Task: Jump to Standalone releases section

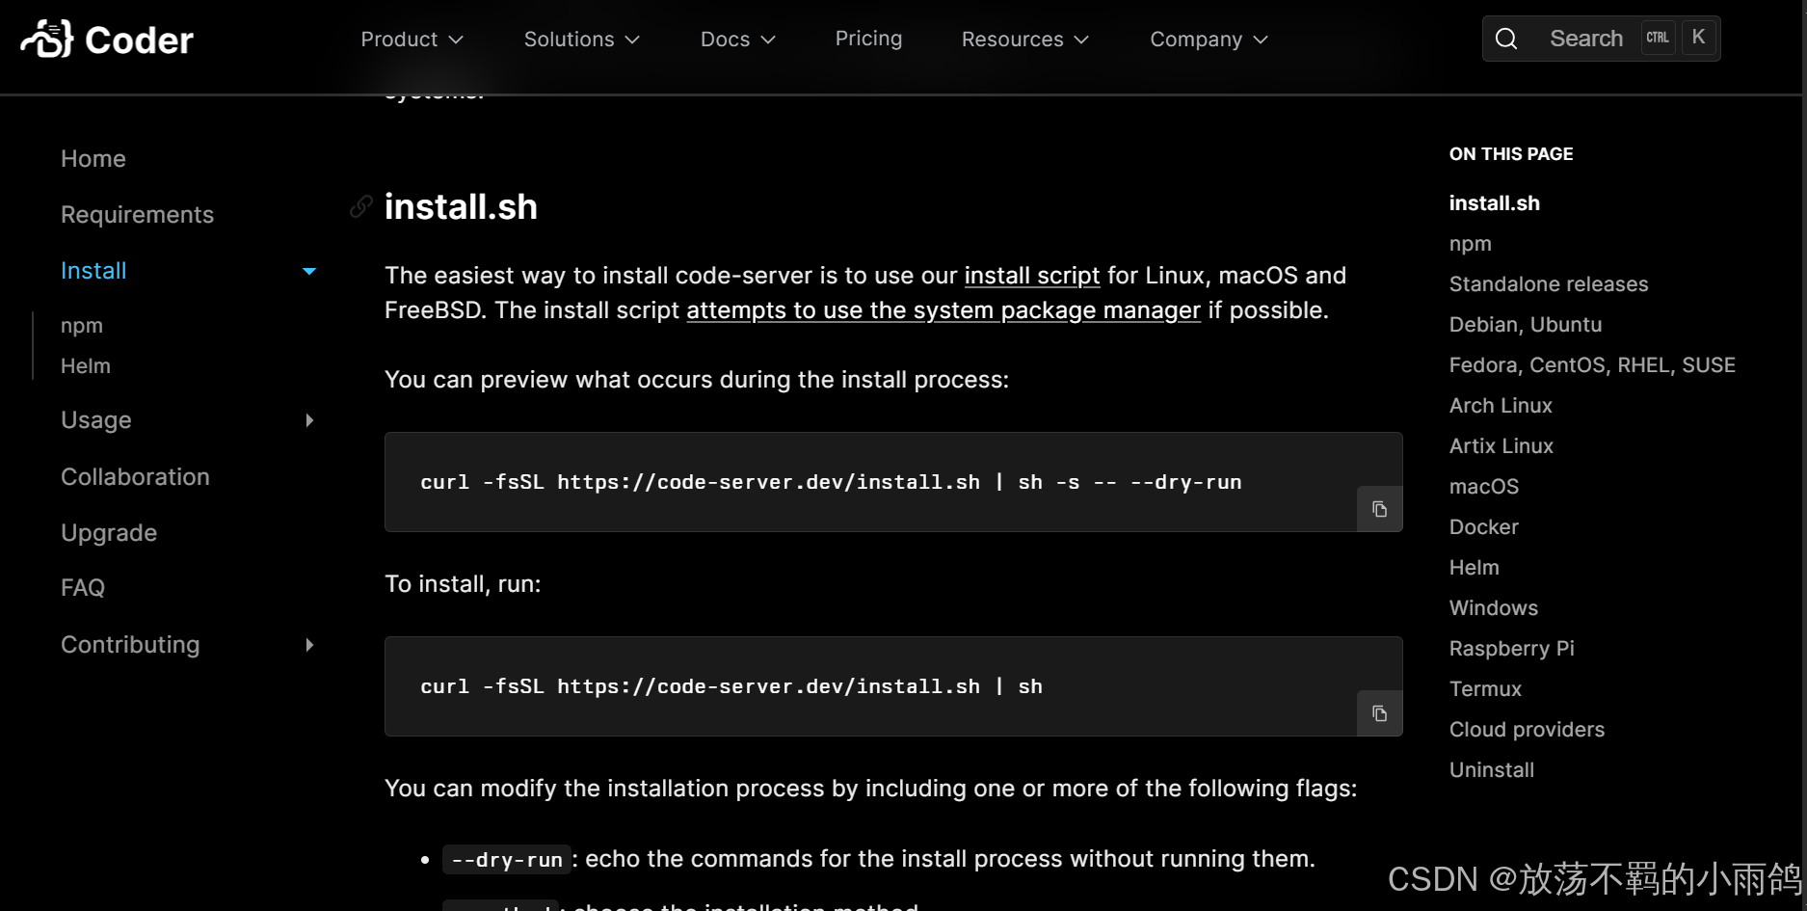Action: tap(1549, 284)
